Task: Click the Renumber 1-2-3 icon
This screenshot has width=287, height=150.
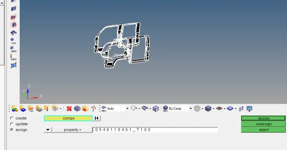Action: click(94, 108)
